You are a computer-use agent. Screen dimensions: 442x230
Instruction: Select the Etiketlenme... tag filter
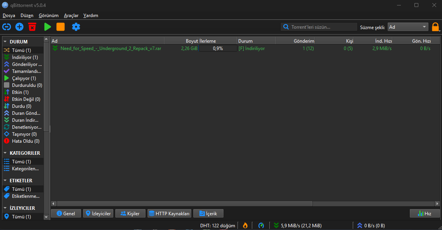coord(23,196)
